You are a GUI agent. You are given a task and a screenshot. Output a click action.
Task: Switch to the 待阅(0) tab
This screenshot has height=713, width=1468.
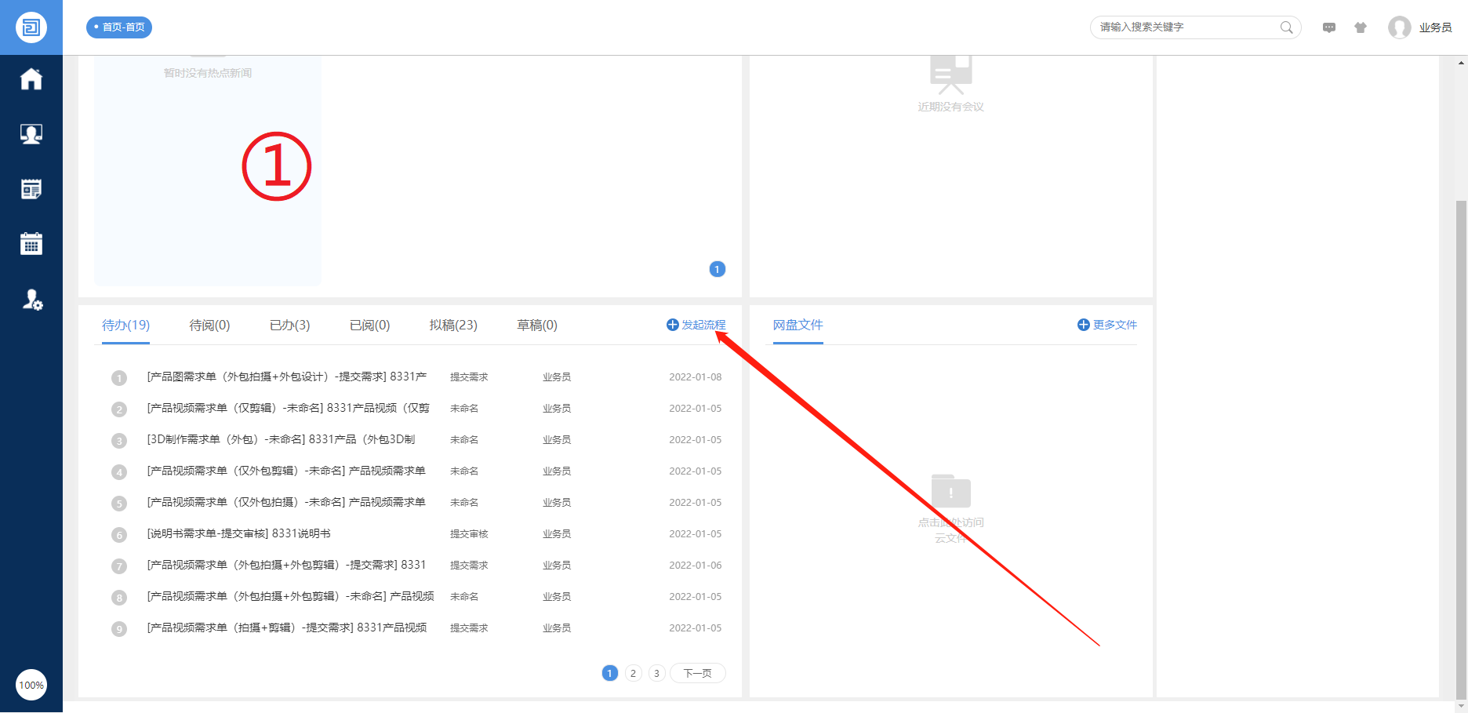click(209, 325)
